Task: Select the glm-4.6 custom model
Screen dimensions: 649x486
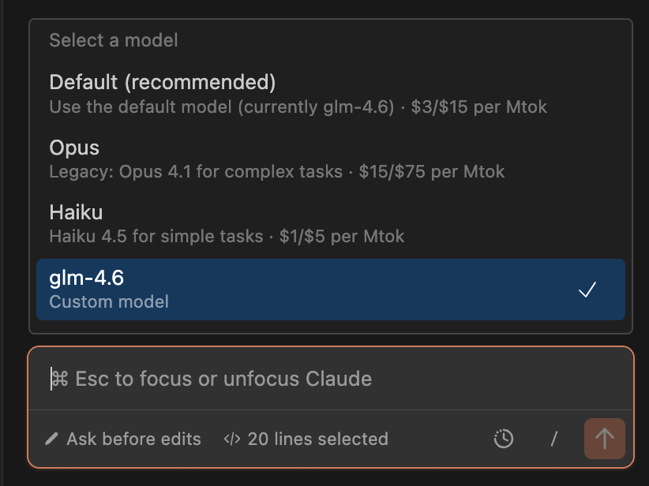Action: (x=87, y=278)
